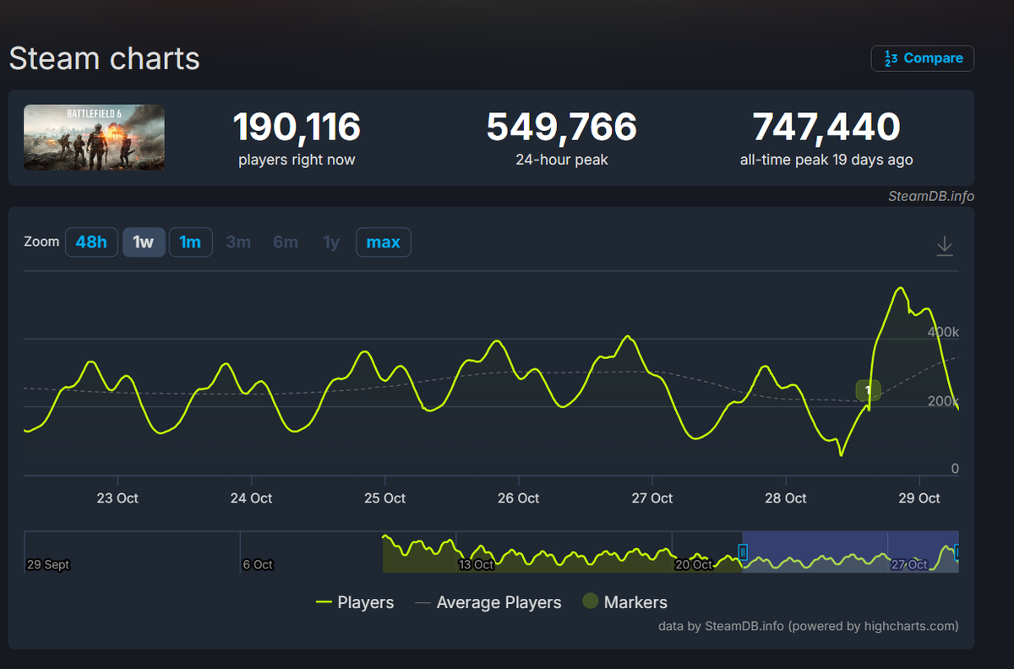Toggle the Players series in legend

pos(355,602)
